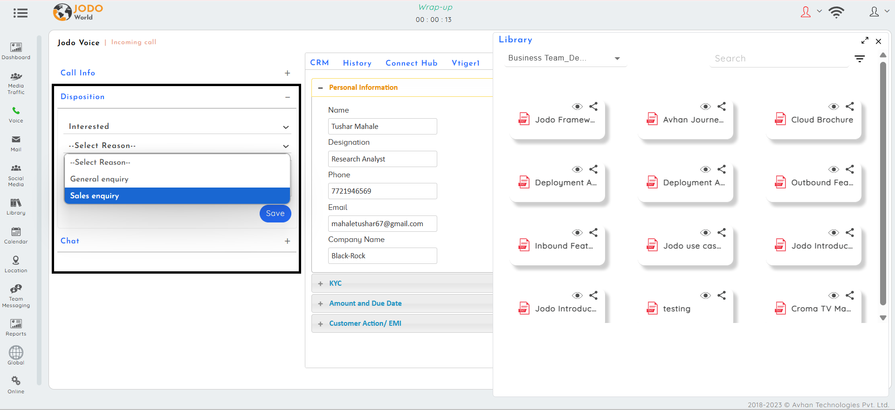The width and height of the screenshot is (895, 410).
Task: Share the Outbound Fea... document
Action: 850,169
